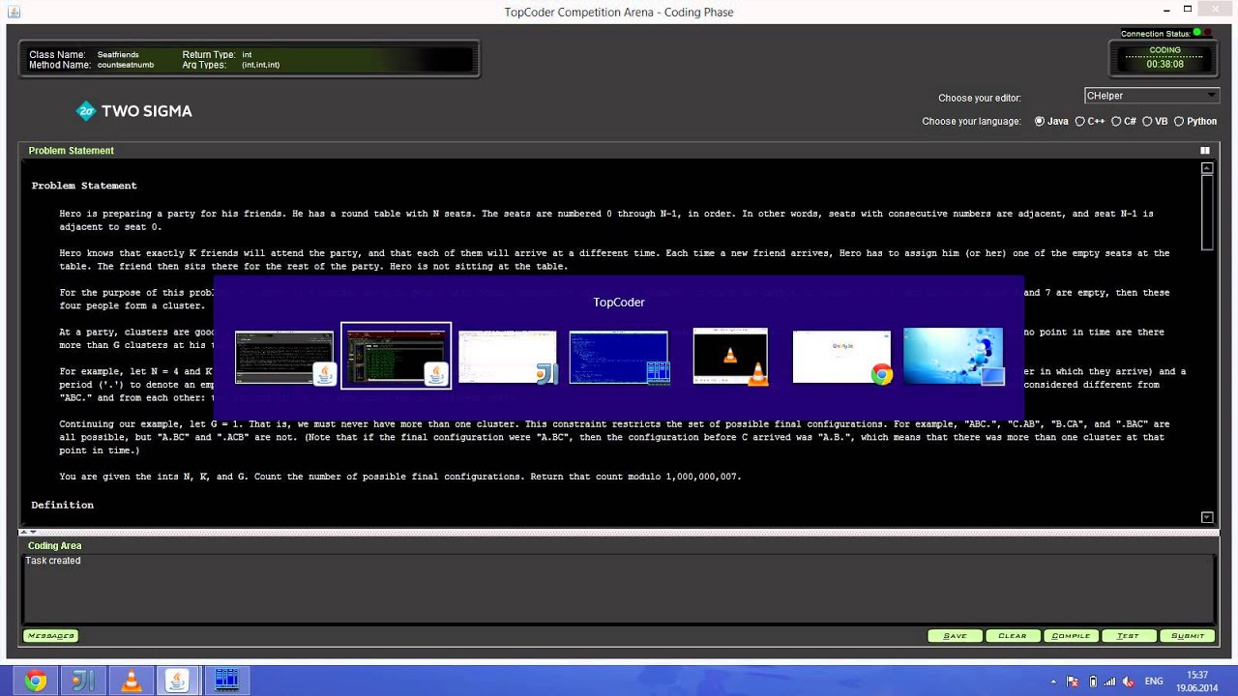
Task: Click the problem statement scrollbar thumb
Action: coord(1207,212)
